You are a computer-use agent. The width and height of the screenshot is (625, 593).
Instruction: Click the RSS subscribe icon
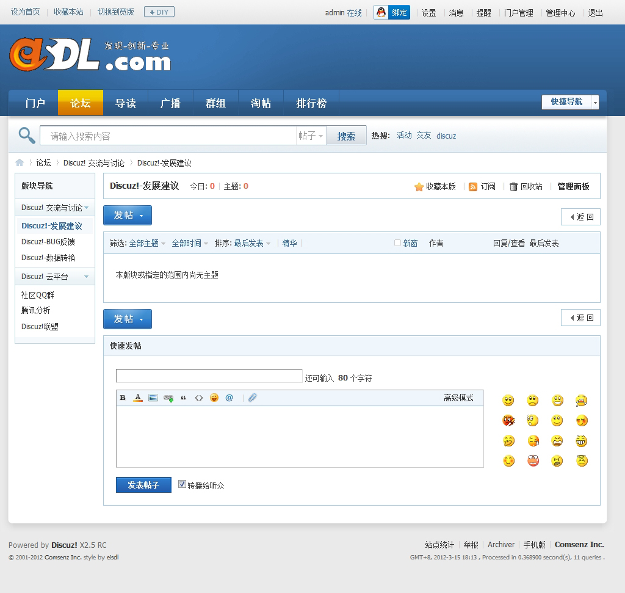473,187
